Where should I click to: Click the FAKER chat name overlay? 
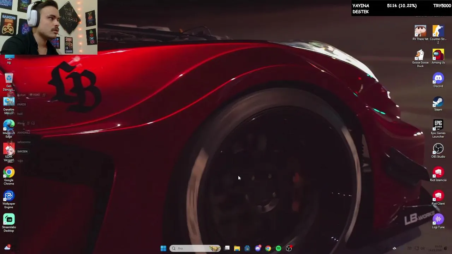pyautogui.click(x=22, y=104)
